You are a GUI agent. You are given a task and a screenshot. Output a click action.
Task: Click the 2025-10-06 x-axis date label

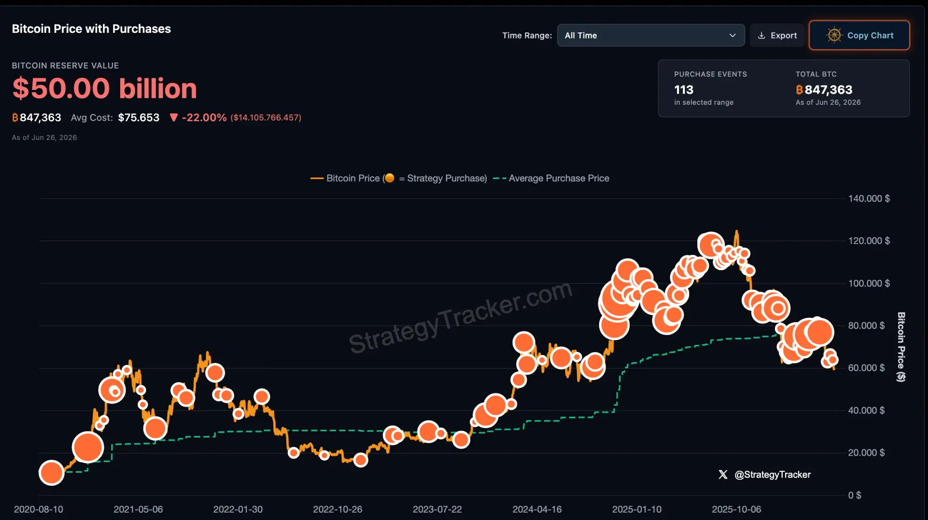point(736,509)
